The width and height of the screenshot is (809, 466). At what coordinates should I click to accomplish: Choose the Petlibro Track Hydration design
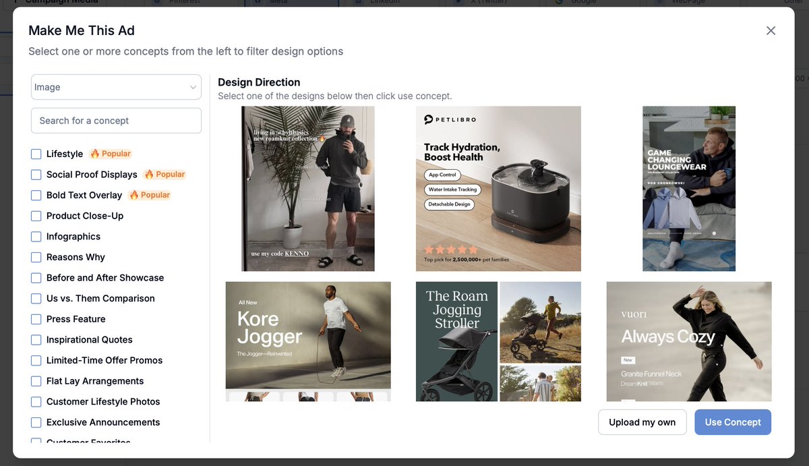click(498, 189)
